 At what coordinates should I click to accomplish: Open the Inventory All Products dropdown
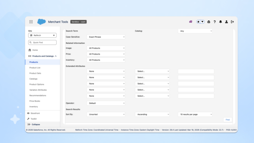point(106,60)
